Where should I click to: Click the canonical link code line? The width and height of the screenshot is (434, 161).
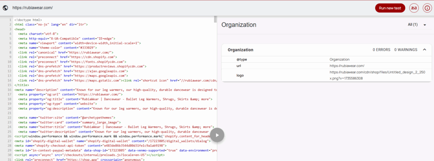[x=66, y=52]
